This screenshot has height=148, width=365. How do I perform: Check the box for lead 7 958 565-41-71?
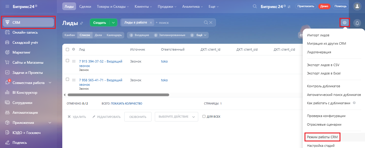(67, 80)
